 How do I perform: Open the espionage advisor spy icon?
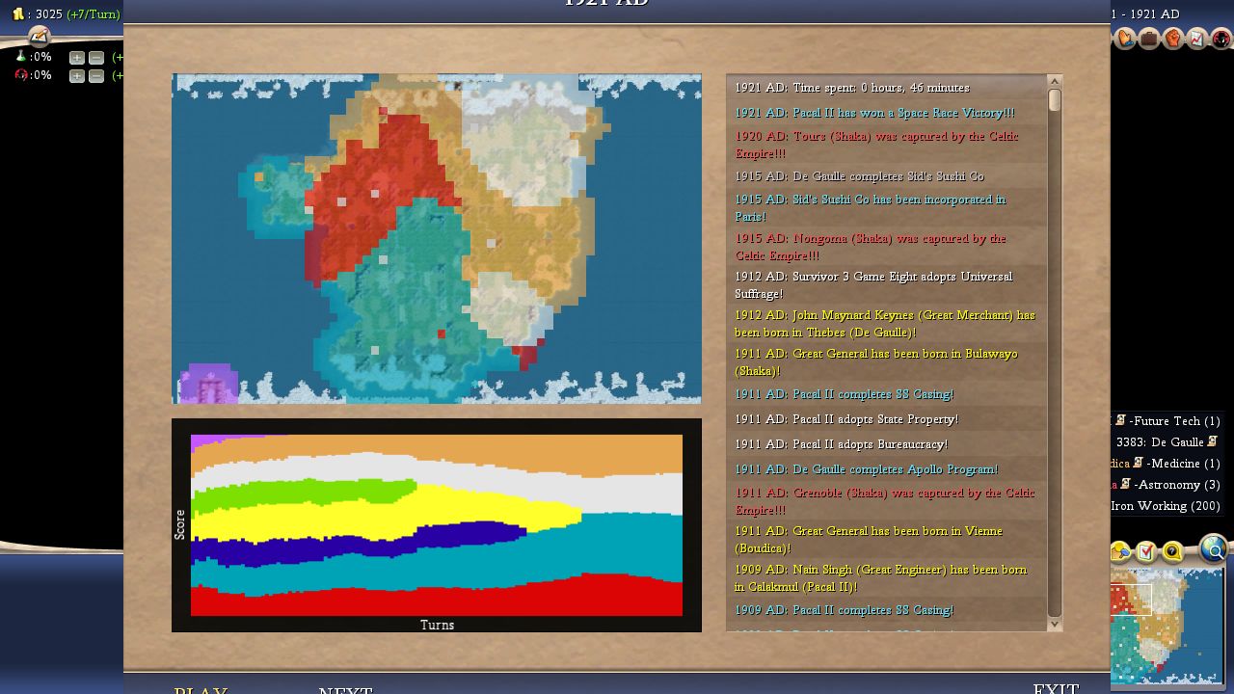coord(1221,39)
